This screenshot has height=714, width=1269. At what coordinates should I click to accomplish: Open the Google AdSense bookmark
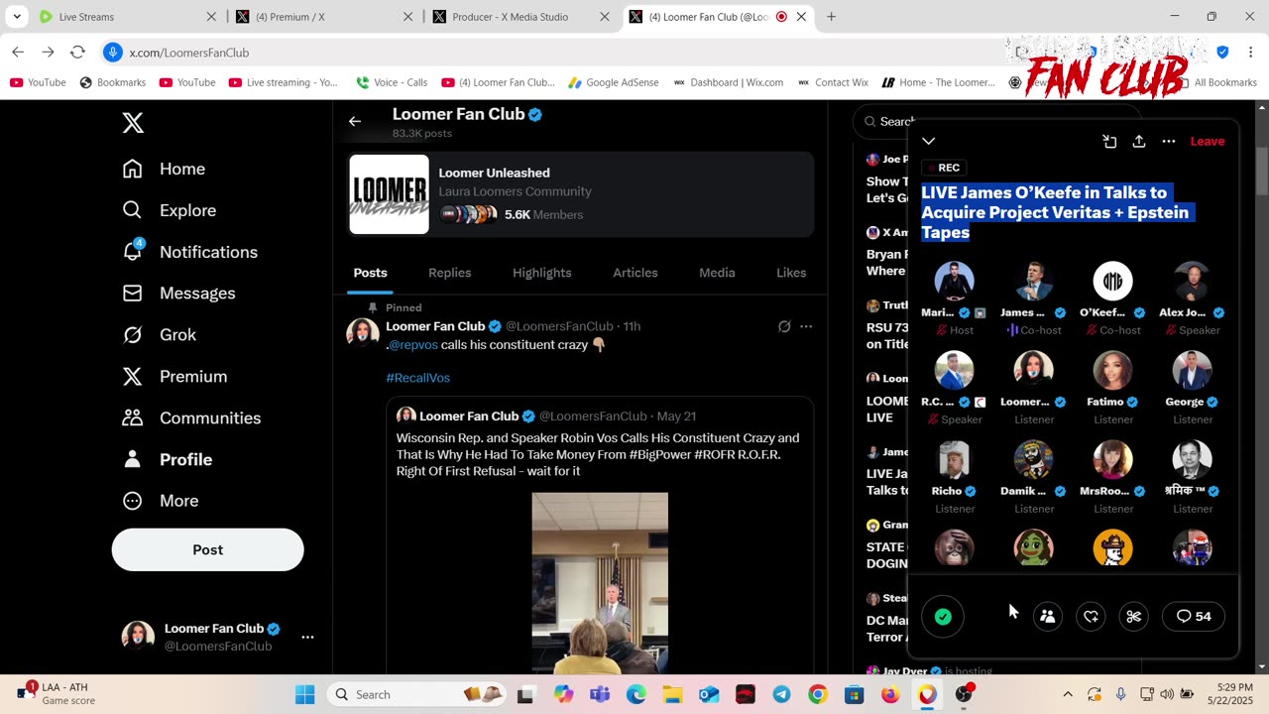tap(613, 82)
